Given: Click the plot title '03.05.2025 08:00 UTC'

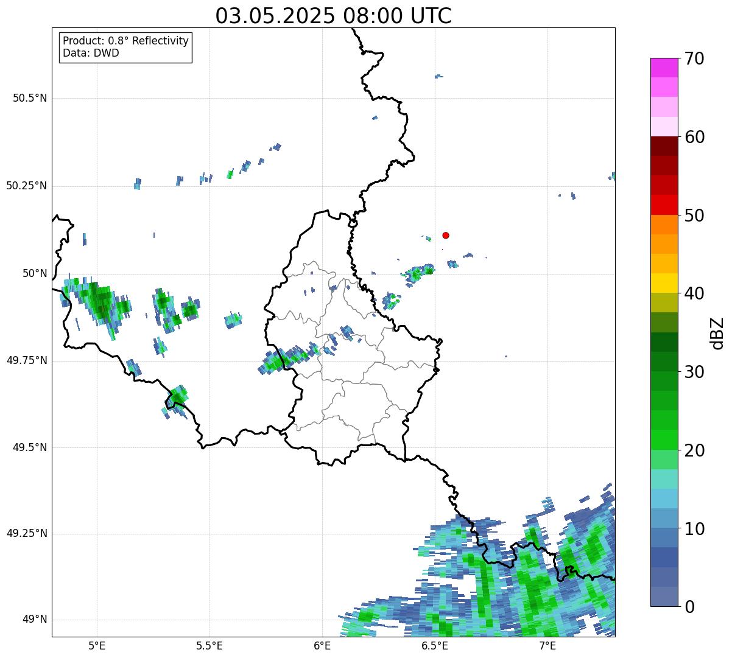Looking at the screenshot, I should (x=334, y=16).
